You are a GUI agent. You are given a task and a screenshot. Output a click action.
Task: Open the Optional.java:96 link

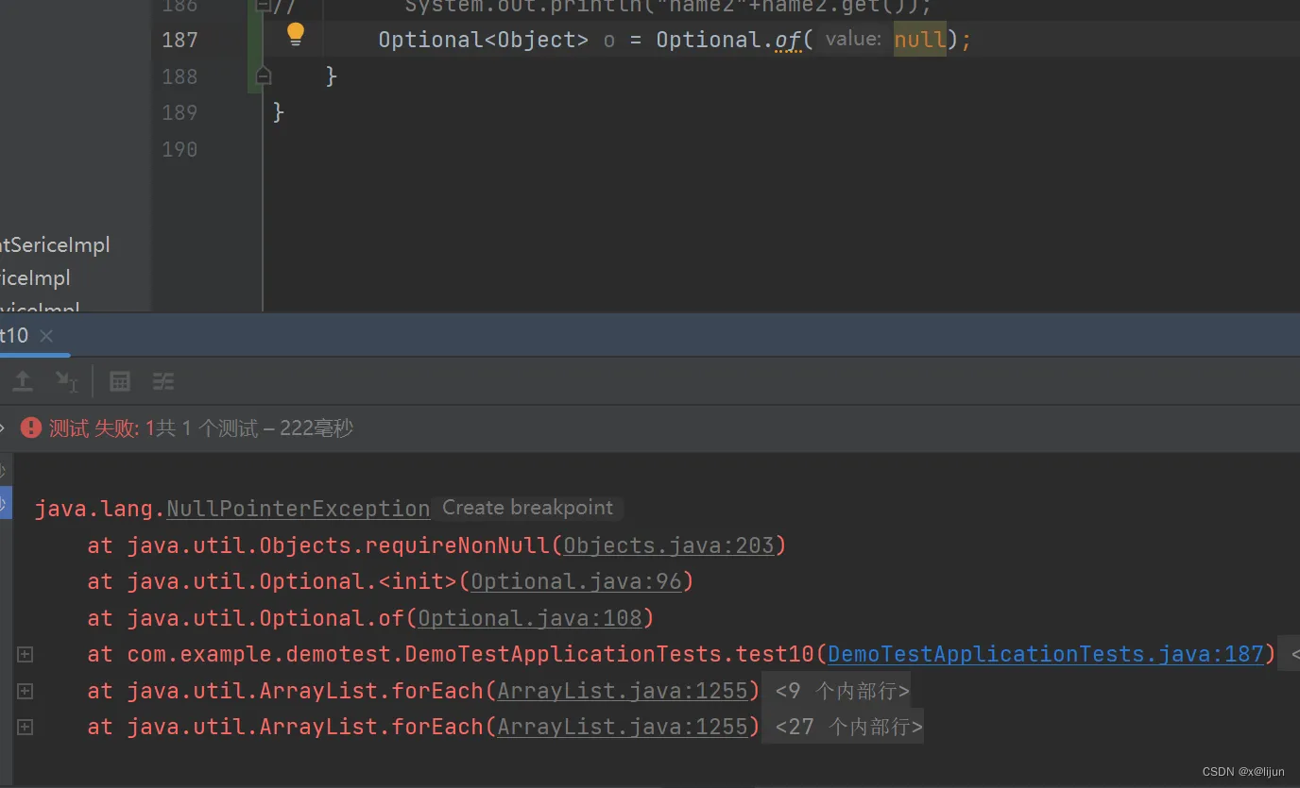(576, 581)
